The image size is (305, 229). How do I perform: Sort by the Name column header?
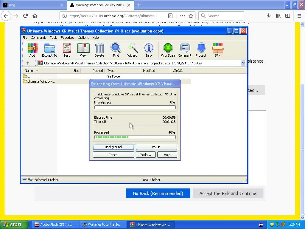39,70
